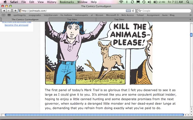Open the Bookmarks menu
Image resolution: width=193 pixels, height=120 pixels.
click(x=67, y=2)
